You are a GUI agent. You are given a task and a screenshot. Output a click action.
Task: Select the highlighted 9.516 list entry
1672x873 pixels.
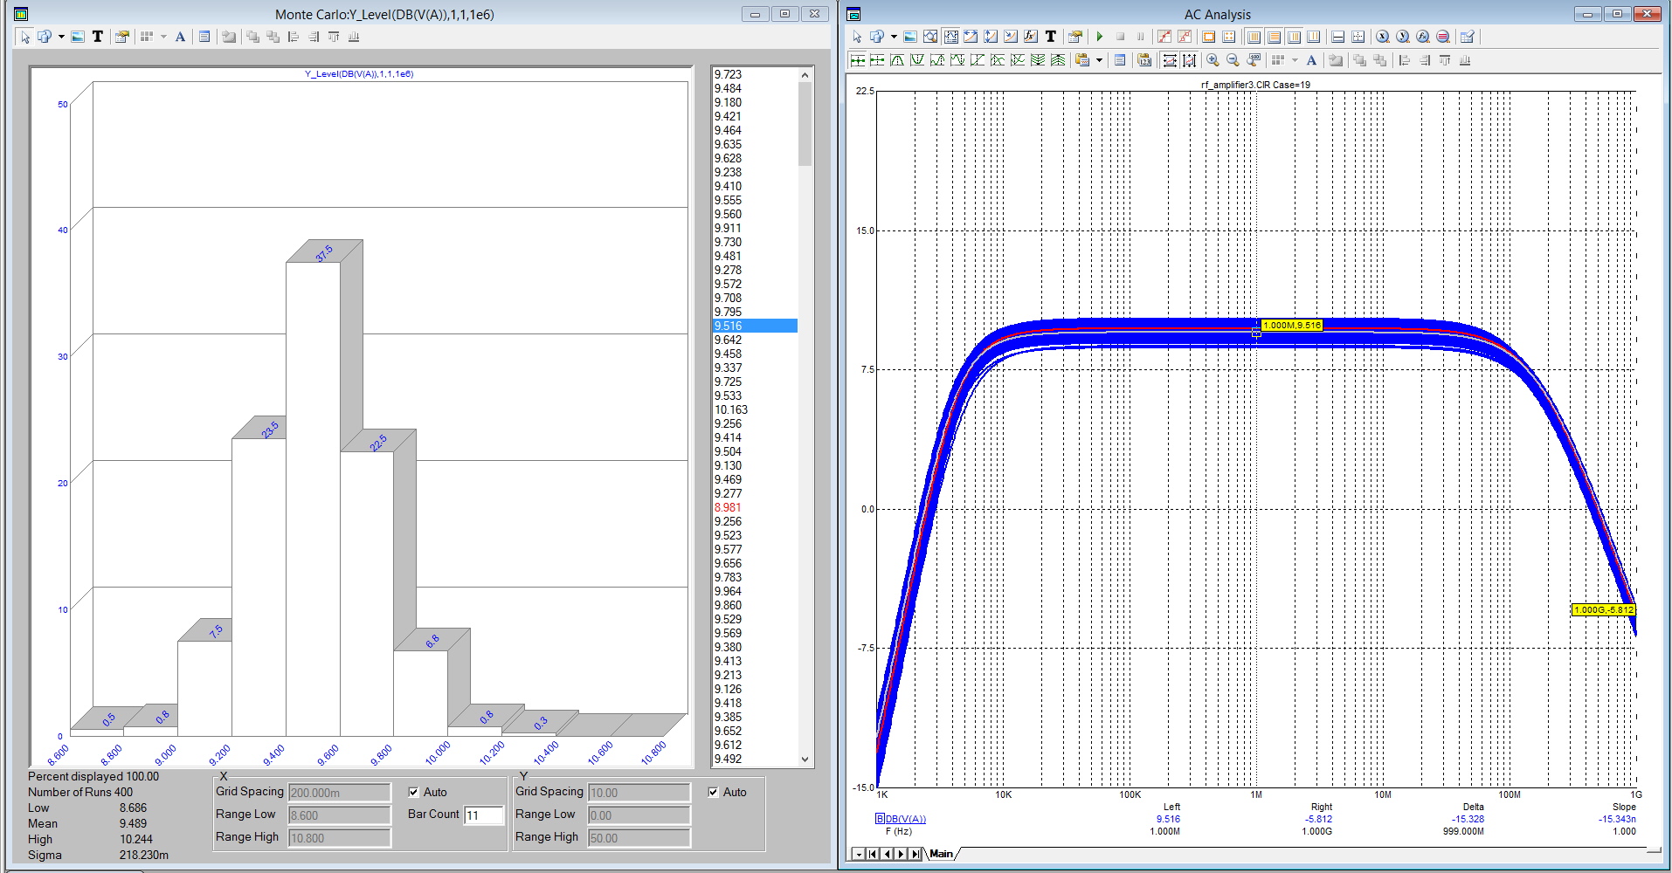point(755,326)
